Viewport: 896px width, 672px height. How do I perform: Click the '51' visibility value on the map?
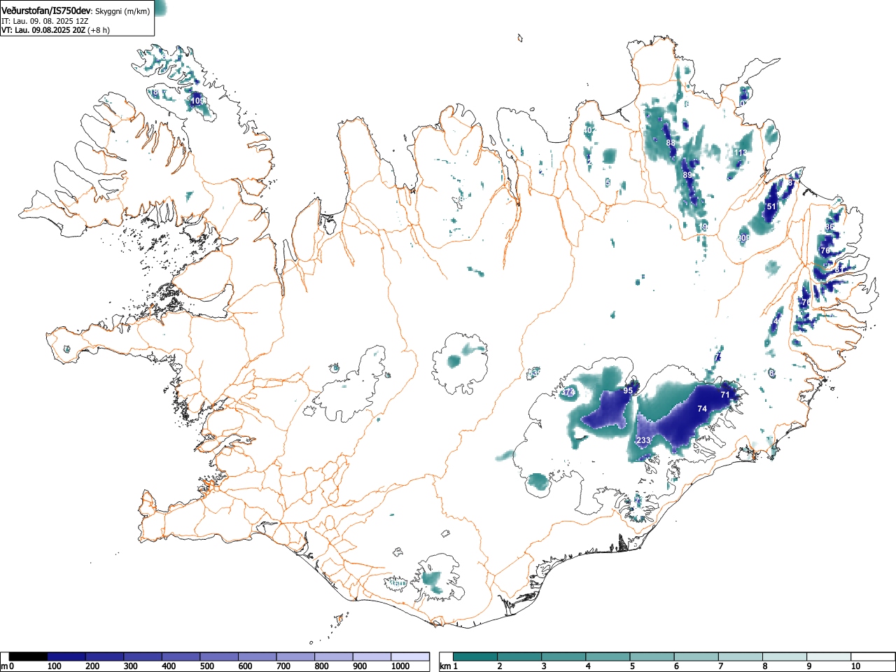[771, 206]
